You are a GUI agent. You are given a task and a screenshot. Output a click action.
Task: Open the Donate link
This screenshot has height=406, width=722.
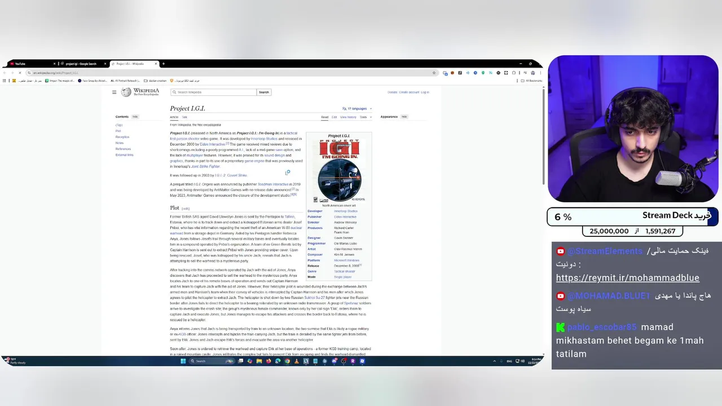[392, 92]
